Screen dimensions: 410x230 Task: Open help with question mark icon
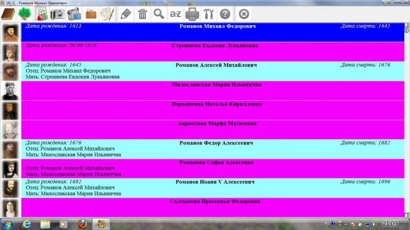(225, 14)
